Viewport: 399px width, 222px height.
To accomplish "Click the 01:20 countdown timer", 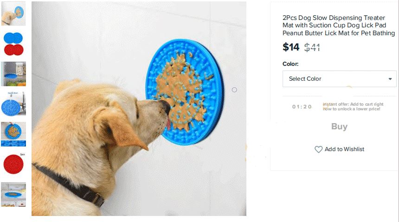I will [x=302, y=107].
